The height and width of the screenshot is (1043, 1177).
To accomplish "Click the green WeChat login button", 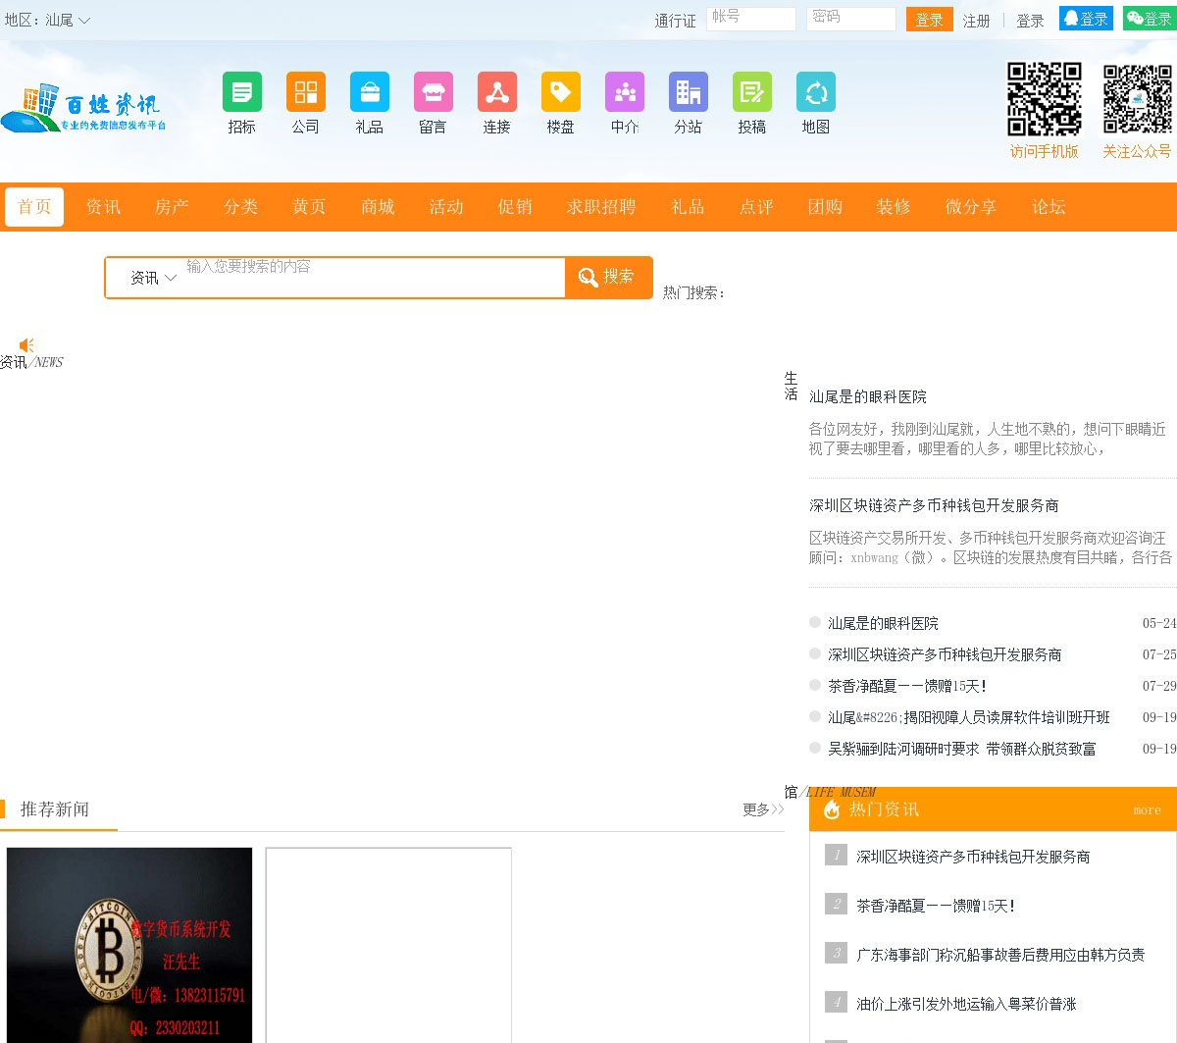I will (1150, 19).
